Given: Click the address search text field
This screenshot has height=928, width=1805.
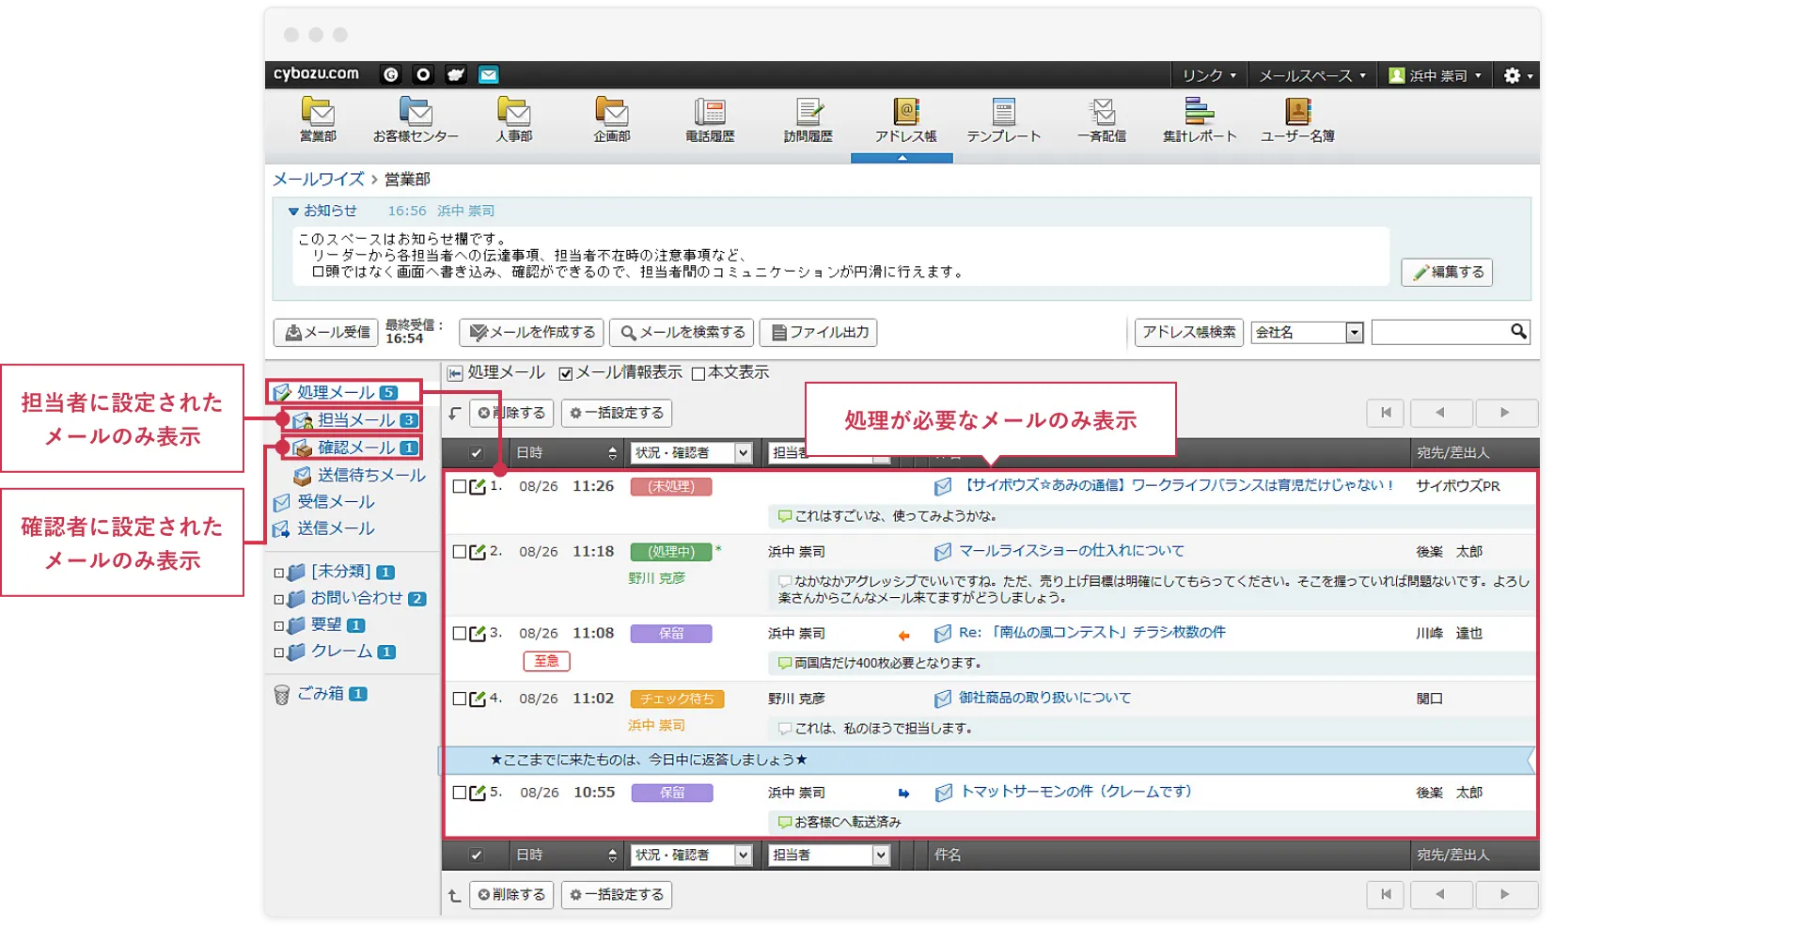Looking at the screenshot, I should pos(1438,333).
